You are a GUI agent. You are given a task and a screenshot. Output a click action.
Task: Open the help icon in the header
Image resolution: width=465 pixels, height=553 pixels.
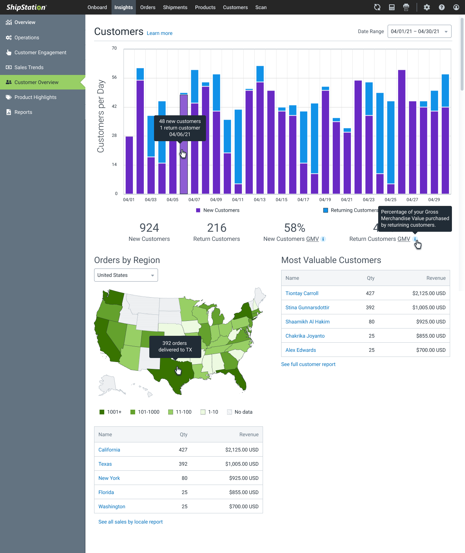click(442, 7)
